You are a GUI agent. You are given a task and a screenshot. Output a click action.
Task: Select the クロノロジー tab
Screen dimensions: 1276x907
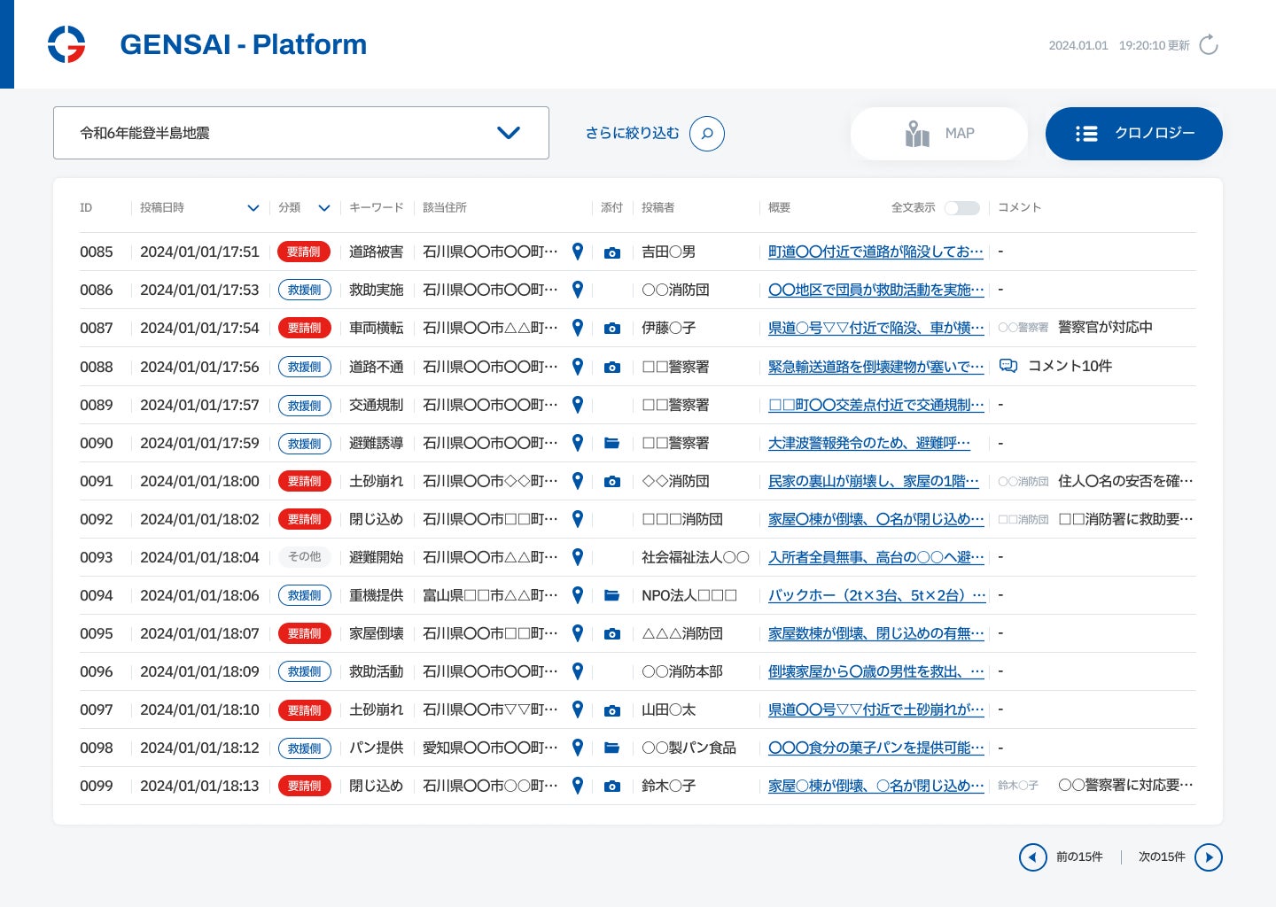point(1134,134)
